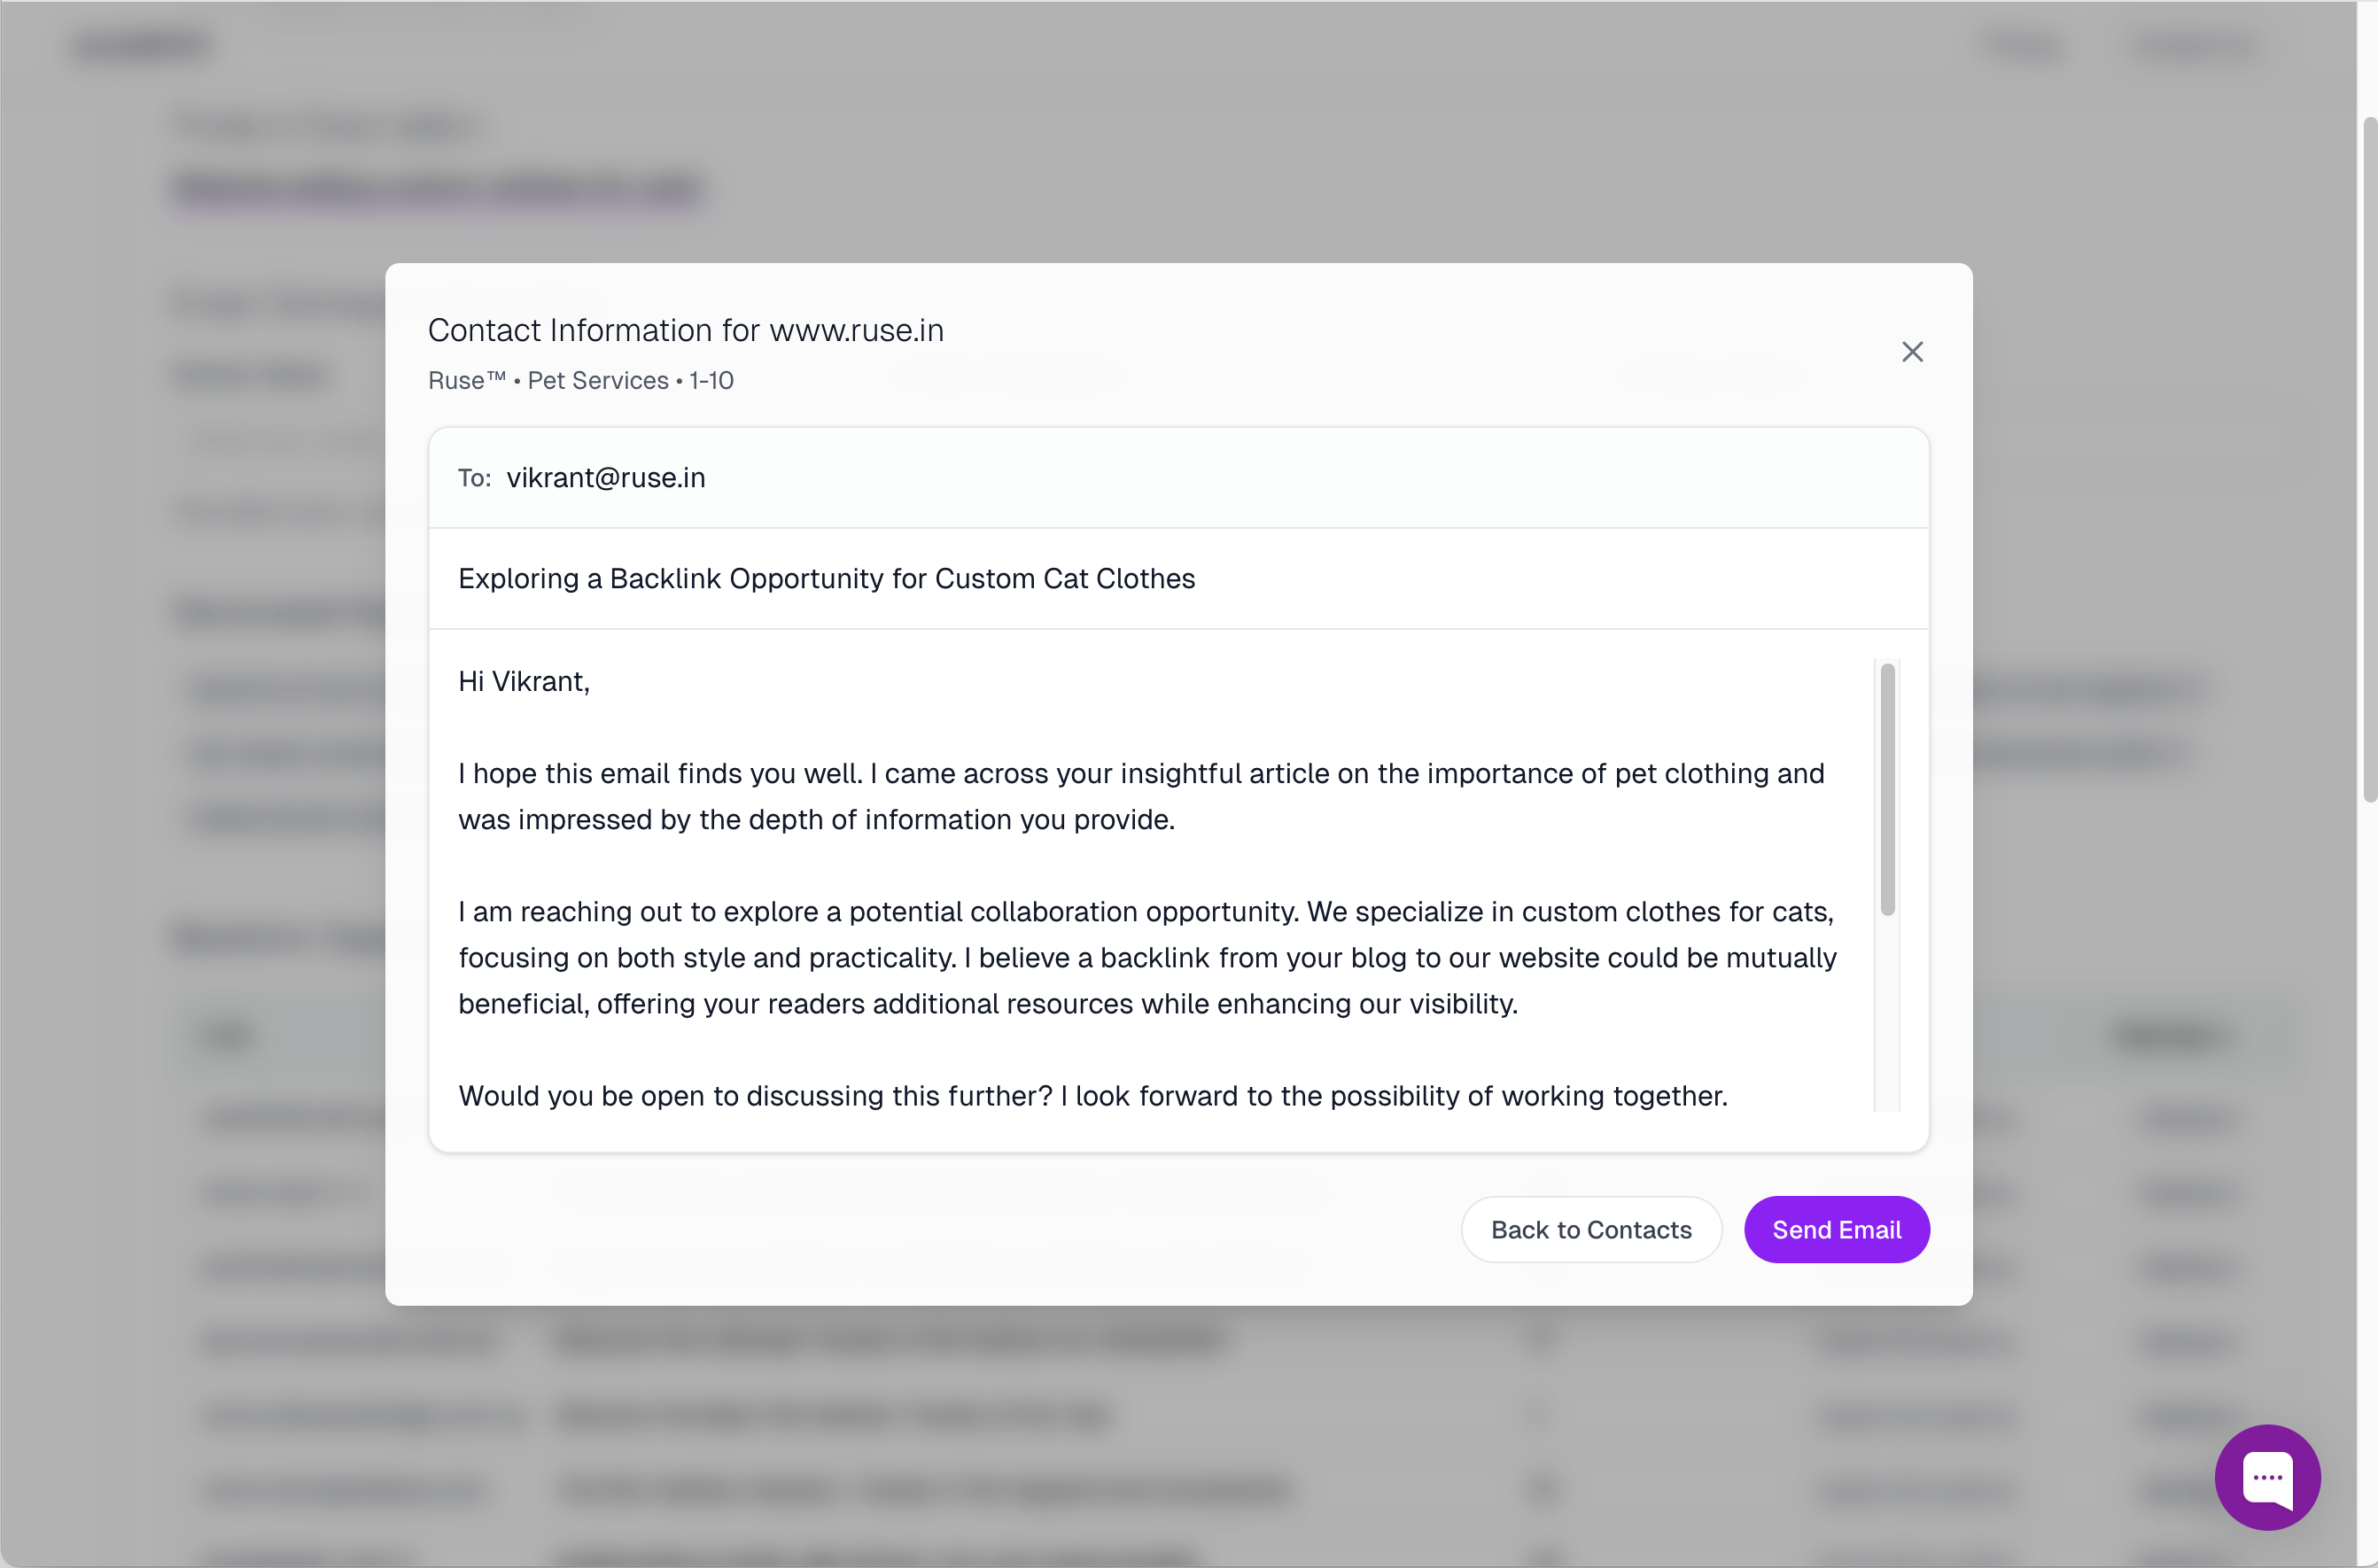The width and height of the screenshot is (2378, 1568).
Task: Click the 'To:' label in the email form
Action: 474,478
